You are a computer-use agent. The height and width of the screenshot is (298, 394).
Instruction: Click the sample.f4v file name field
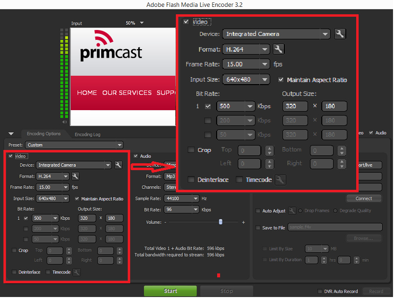click(335, 227)
